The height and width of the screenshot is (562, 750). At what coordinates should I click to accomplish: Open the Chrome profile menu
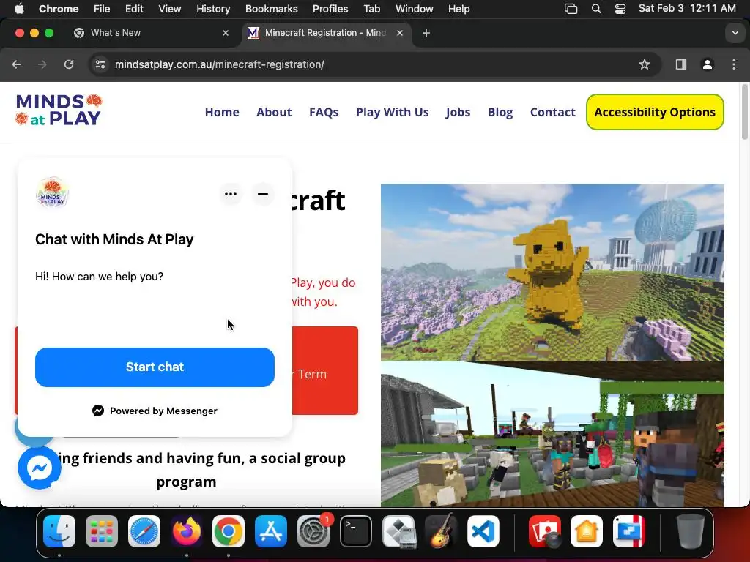coord(708,64)
